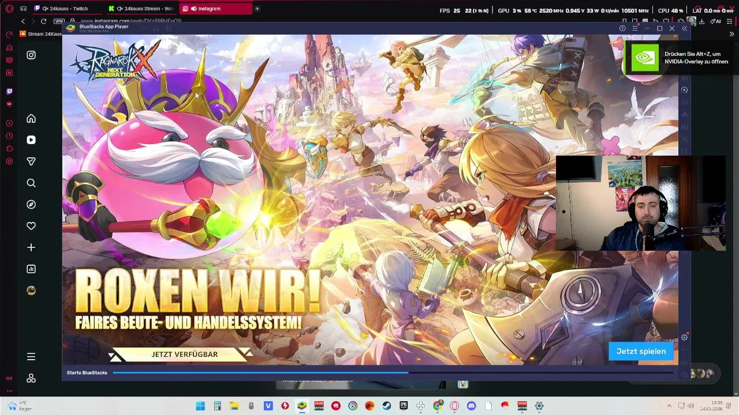This screenshot has width=739, height=415.
Task: Switch to the 24kauss - Twitch tab
Action: click(x=67, y=9)
